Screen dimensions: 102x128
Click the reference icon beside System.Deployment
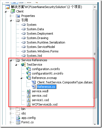click(23, 34)
